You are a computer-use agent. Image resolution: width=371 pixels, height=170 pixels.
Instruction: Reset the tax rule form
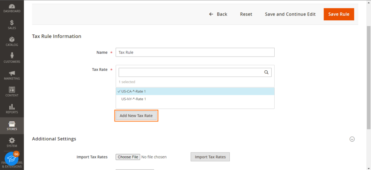(246, 14)
